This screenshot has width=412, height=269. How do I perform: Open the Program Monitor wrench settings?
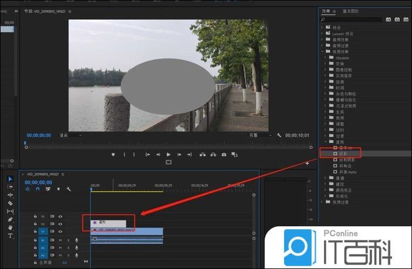(x=279, y=135)
